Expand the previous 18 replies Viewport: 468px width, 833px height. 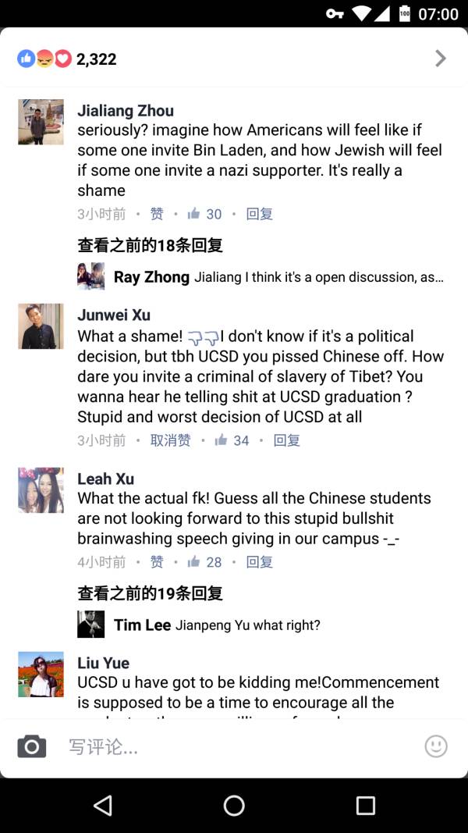[150, 245]
